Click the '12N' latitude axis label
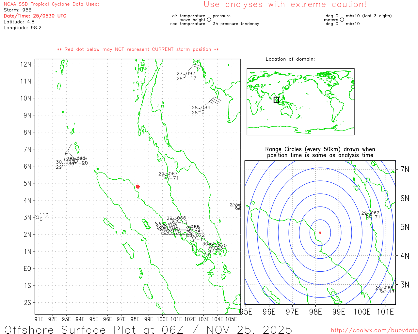 pyautogui.click(x=25, y=64)
